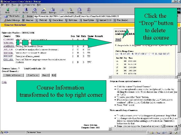Open the Edit menu
Image resolution: width=181 pixels, height=135 pixels.
click(x=8, y=5)
